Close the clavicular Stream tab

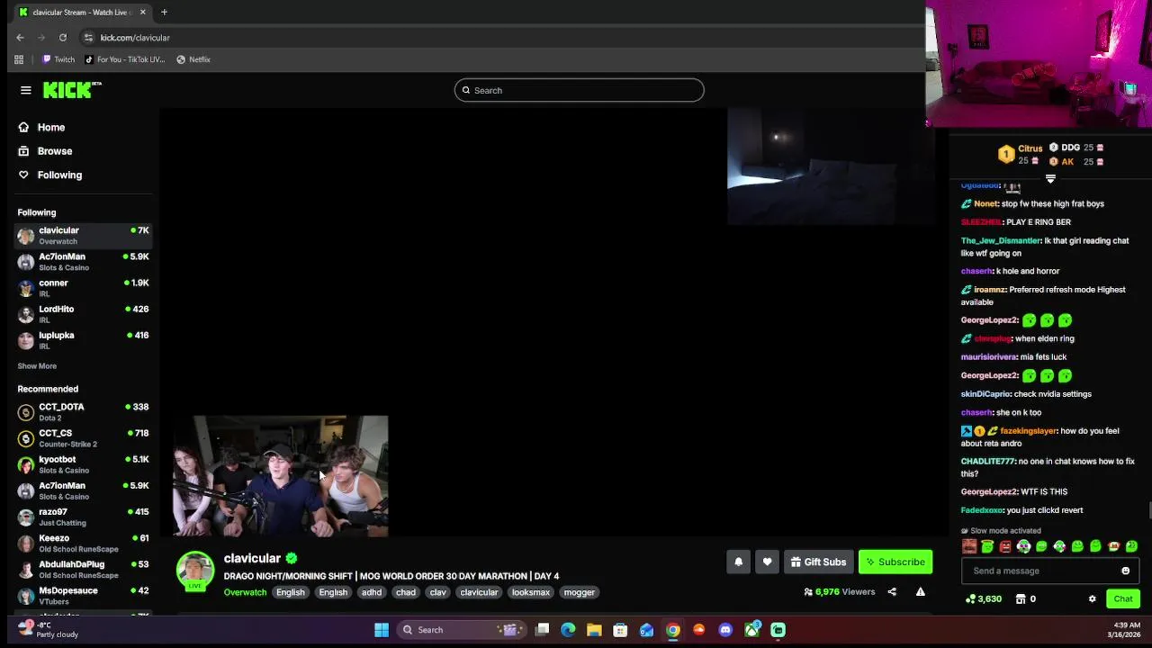click(142, 13)
